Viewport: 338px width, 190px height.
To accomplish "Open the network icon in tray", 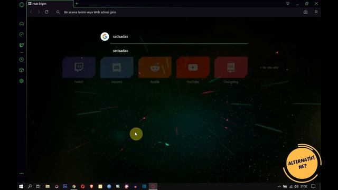I will tap(291, 186).
